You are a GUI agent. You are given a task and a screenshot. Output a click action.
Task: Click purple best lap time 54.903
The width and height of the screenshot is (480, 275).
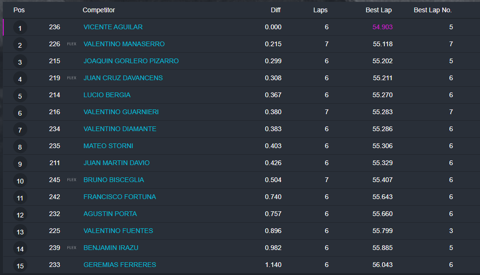coord(382,27)
